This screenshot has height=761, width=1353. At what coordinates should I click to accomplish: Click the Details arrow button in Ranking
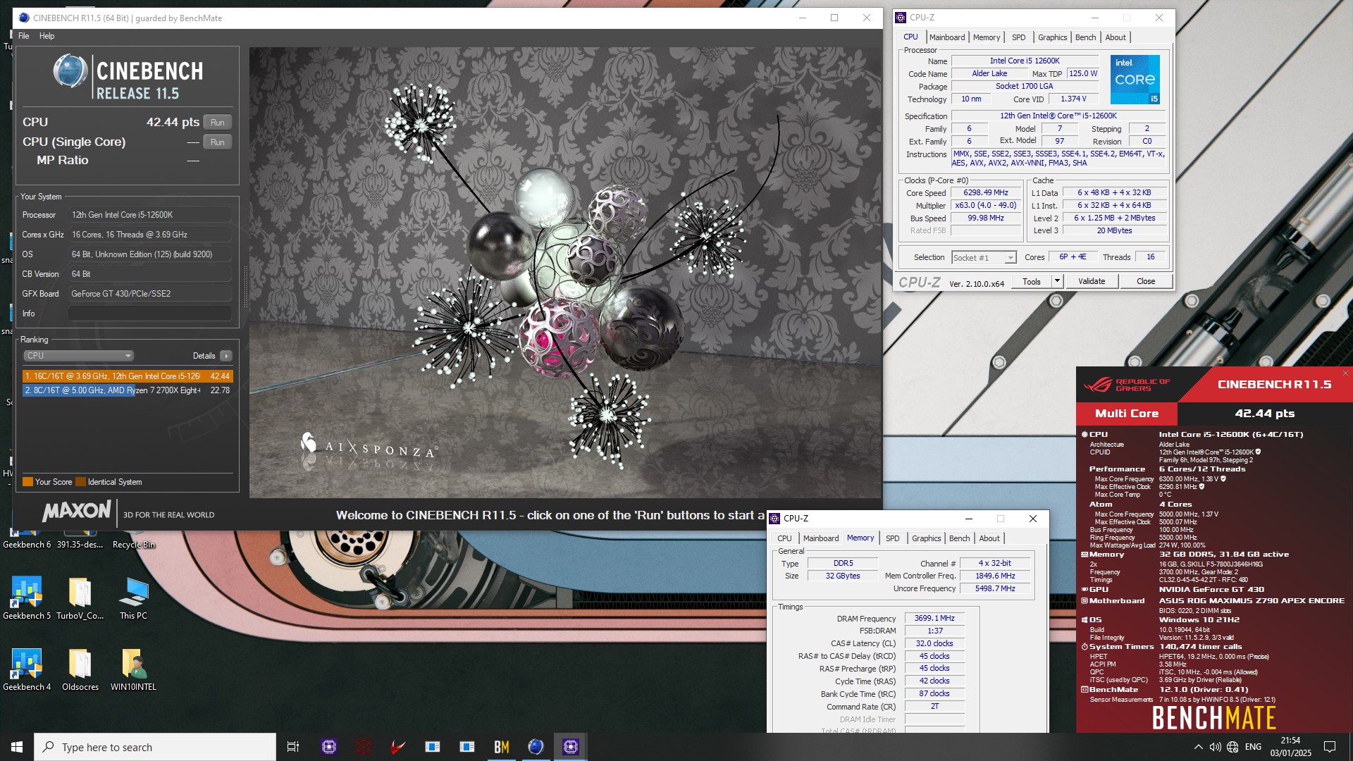tap(226, 356)
